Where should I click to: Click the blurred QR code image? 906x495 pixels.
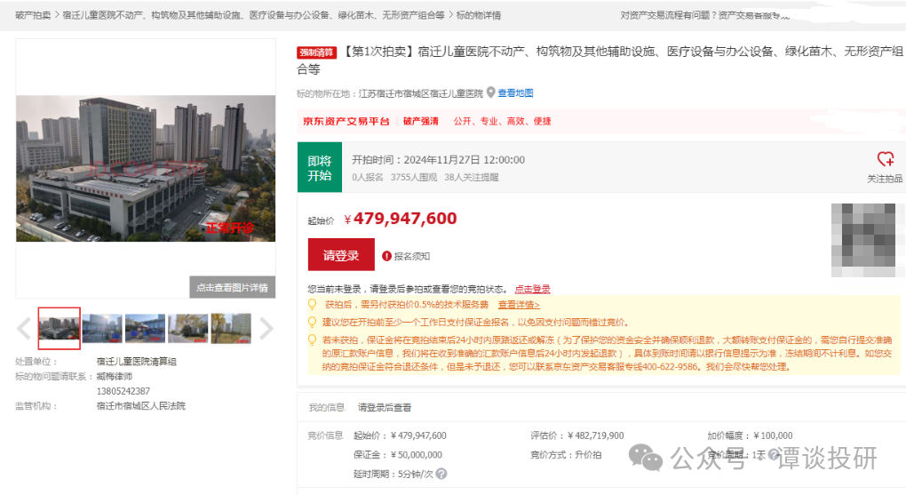tap(863, 240)
